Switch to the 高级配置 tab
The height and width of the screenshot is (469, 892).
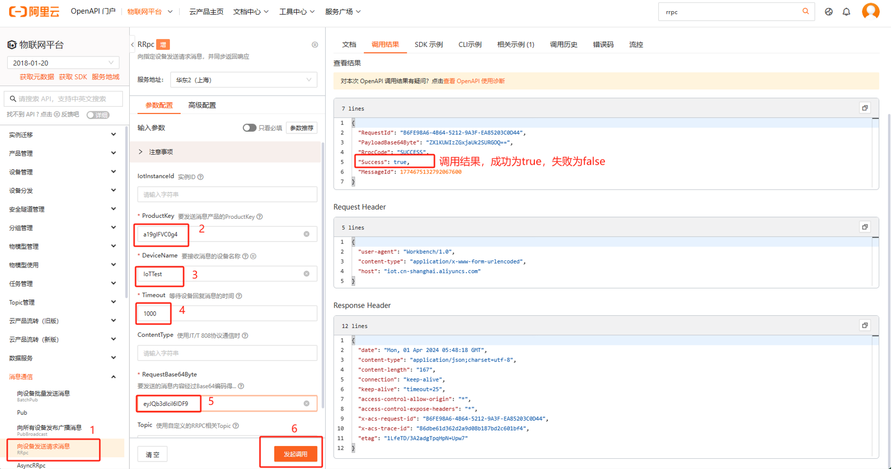coord(202,105)
